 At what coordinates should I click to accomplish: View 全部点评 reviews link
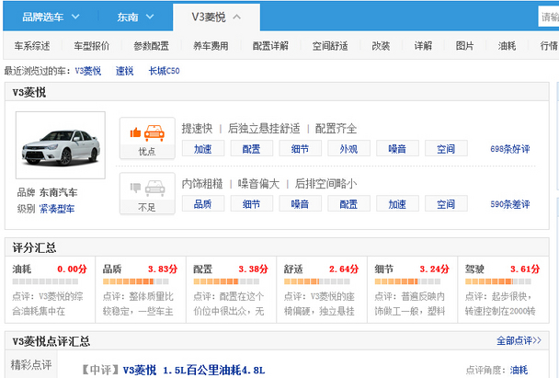click(519, 340)
